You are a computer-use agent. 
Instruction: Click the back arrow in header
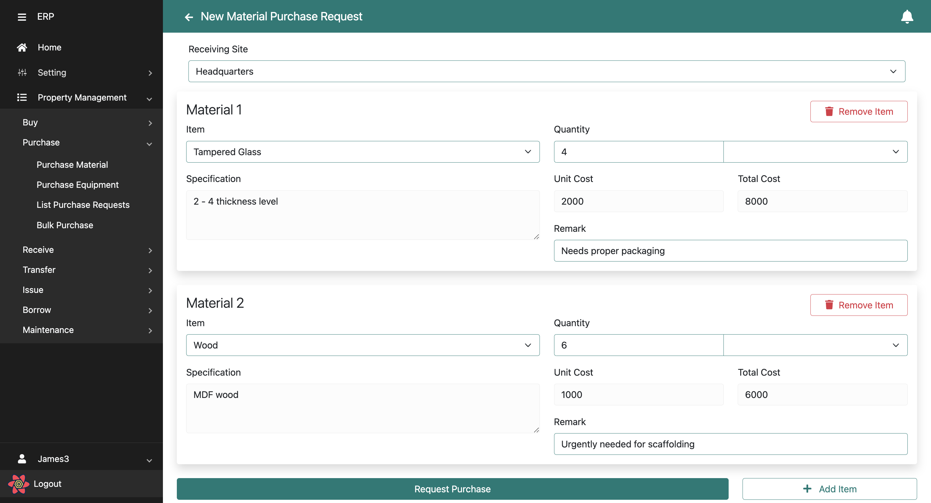coord(189,16)
